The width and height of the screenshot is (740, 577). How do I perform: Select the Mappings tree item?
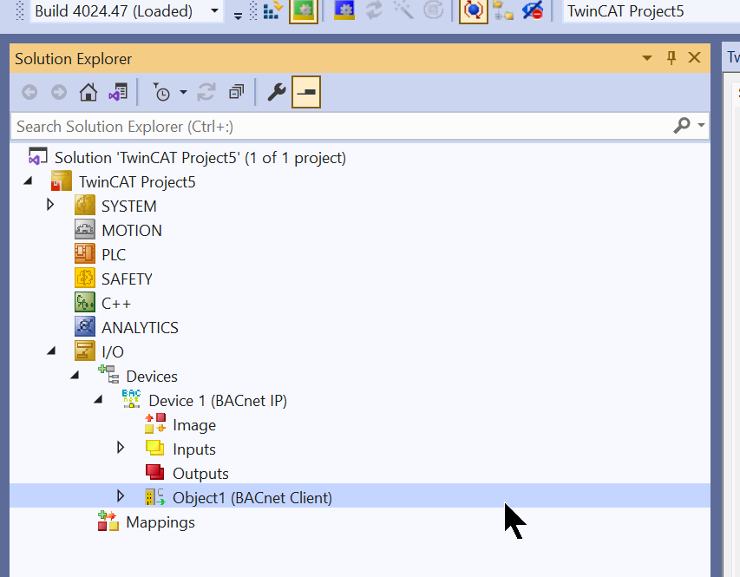[160, 522]
